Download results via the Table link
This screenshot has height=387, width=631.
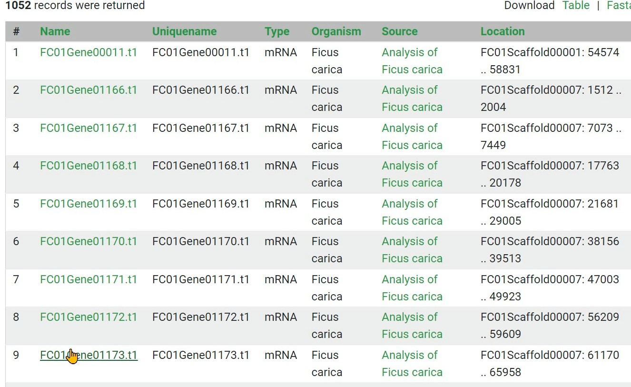pyautogui.click(x=576, y=6)
